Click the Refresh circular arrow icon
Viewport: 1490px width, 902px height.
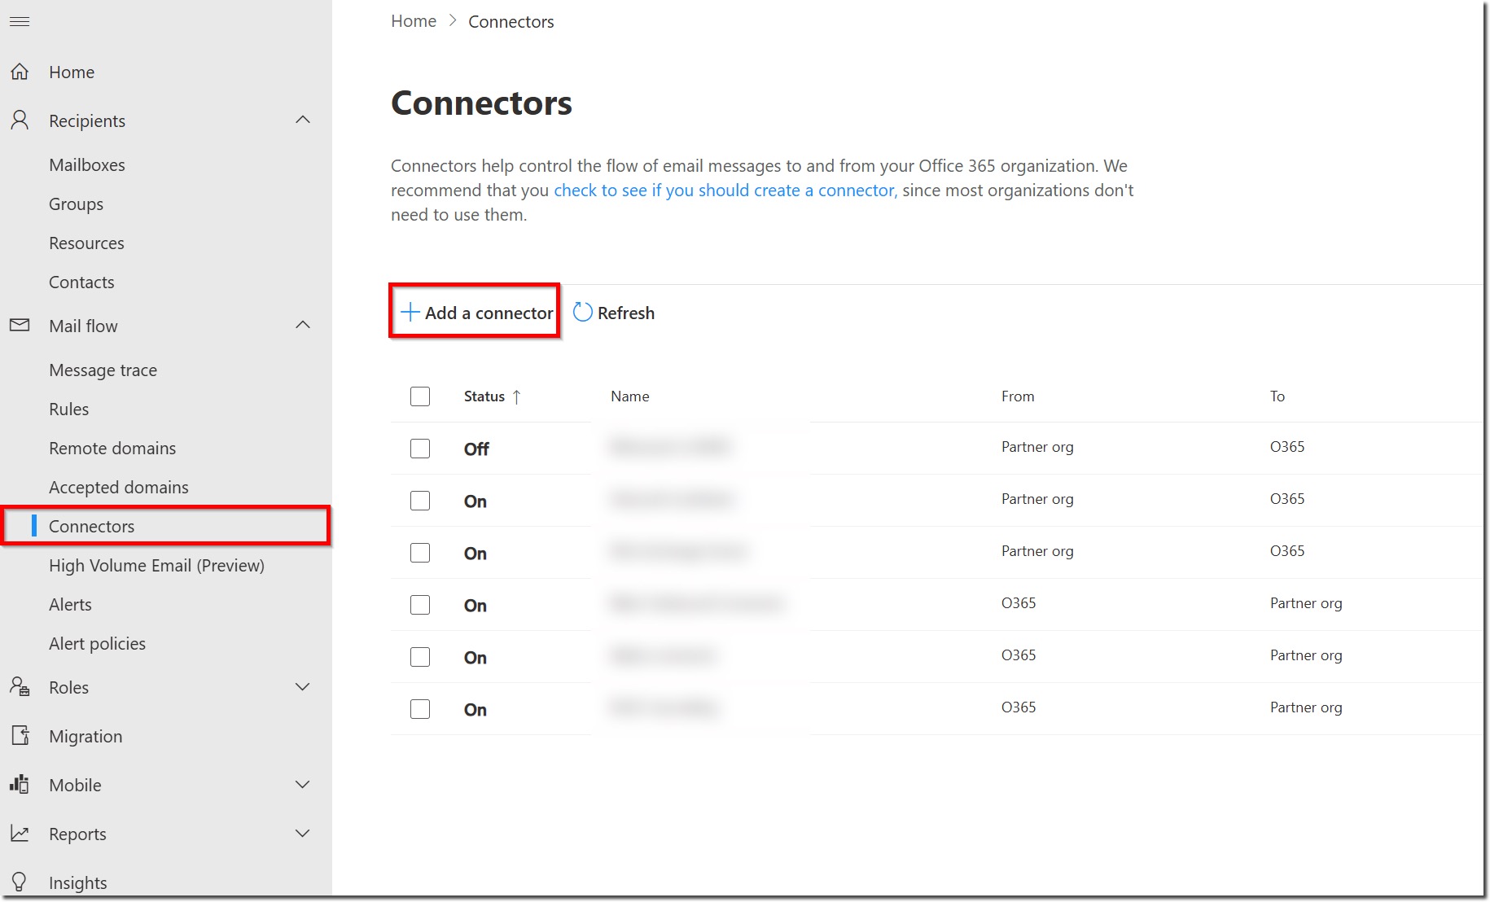click(x=582, y=313)
